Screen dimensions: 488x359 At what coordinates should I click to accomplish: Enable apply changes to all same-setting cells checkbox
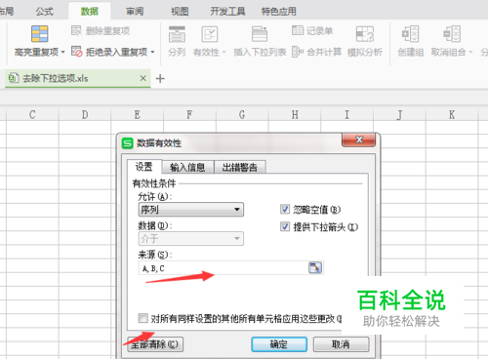coord(142,318)
